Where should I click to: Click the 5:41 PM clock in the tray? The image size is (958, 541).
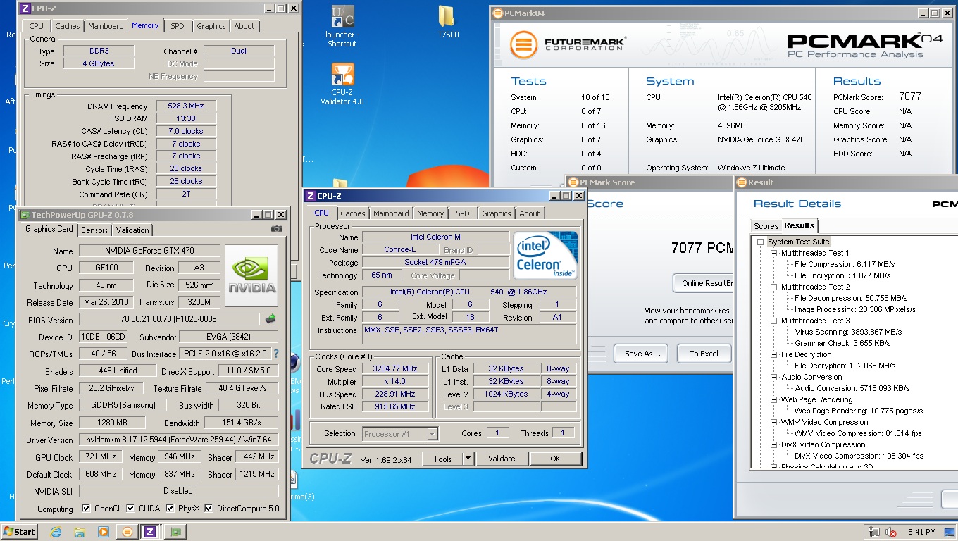(922, 532)
